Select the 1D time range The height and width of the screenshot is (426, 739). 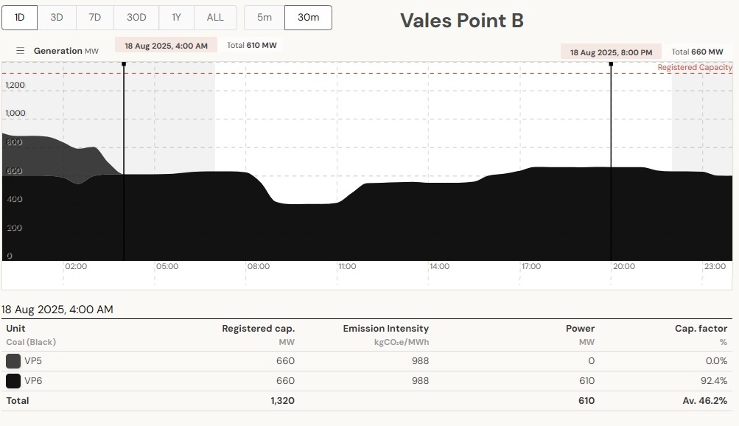20,18
